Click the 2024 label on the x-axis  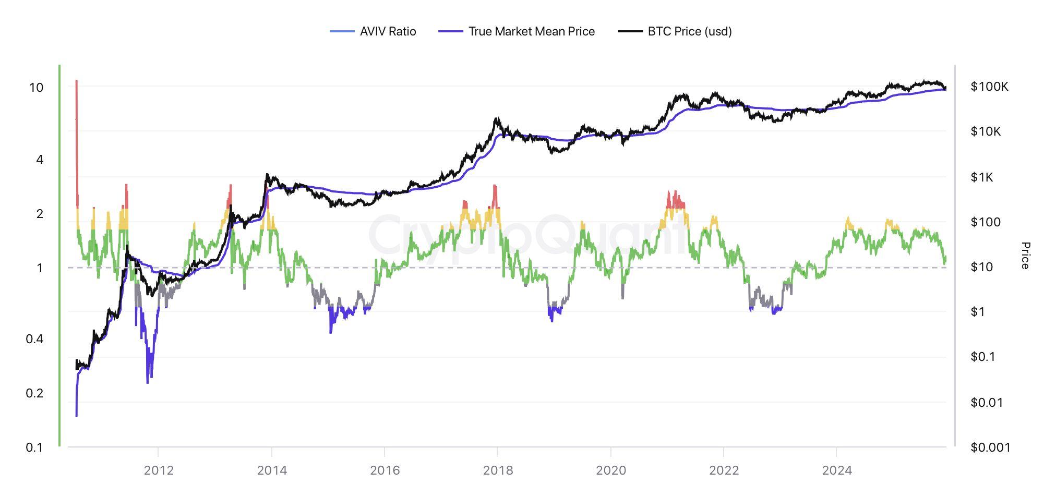[837, 470]
